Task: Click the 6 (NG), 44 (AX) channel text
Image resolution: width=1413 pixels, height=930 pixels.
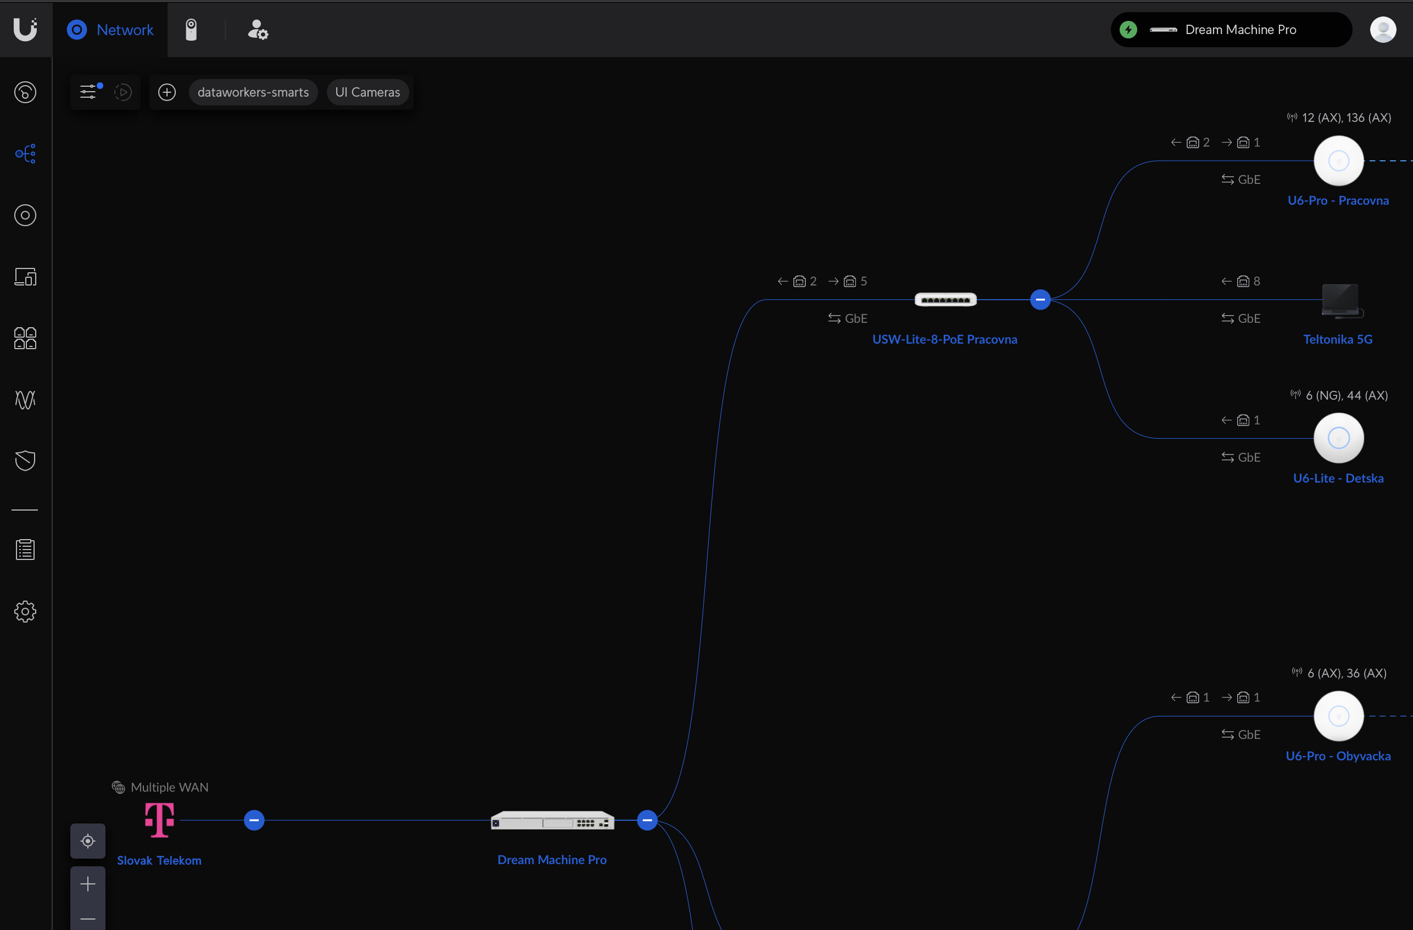Action: pos(1347,395)
